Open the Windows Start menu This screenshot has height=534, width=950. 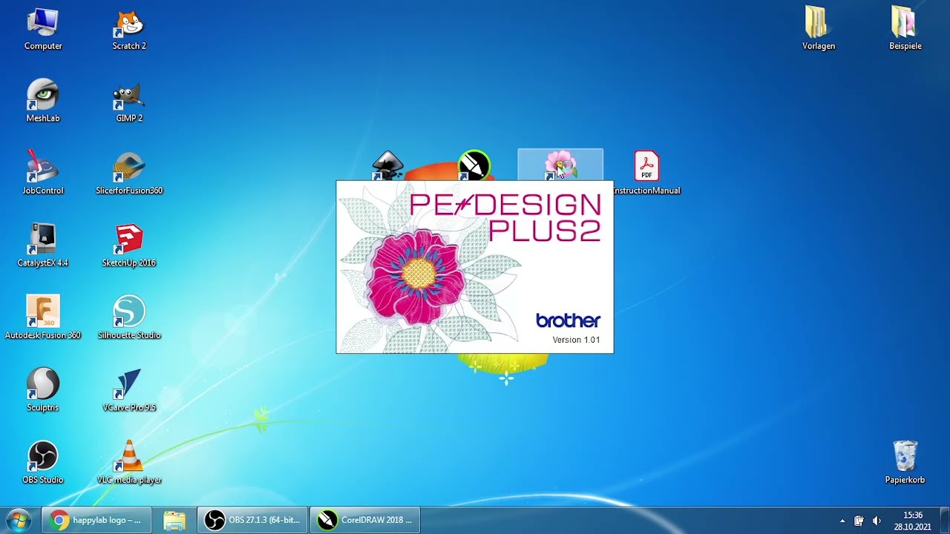coord(18,520)
